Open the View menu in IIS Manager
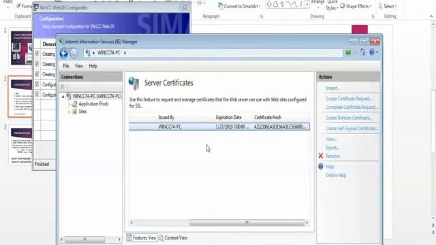Image resolution: width=436 pixels, height=245 pixels. tap(79, 66)
